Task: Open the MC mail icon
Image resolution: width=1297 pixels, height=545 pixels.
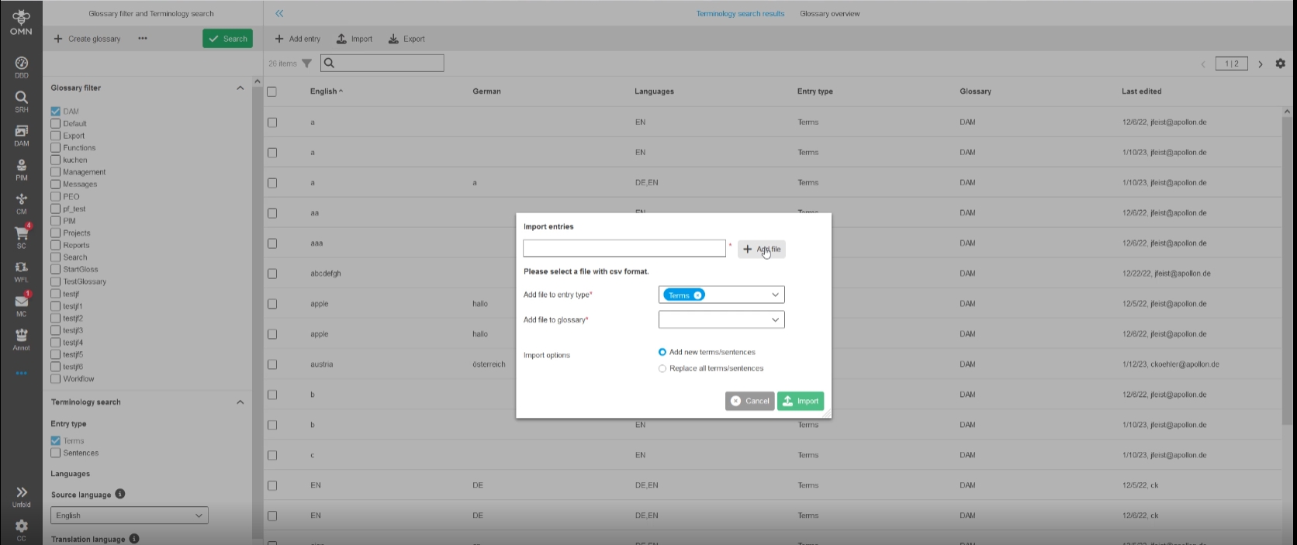Action: click(x=21, y=304)
